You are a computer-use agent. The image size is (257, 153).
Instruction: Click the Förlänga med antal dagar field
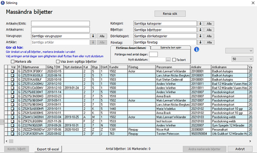pyautogui.click(x=153, y=54)
